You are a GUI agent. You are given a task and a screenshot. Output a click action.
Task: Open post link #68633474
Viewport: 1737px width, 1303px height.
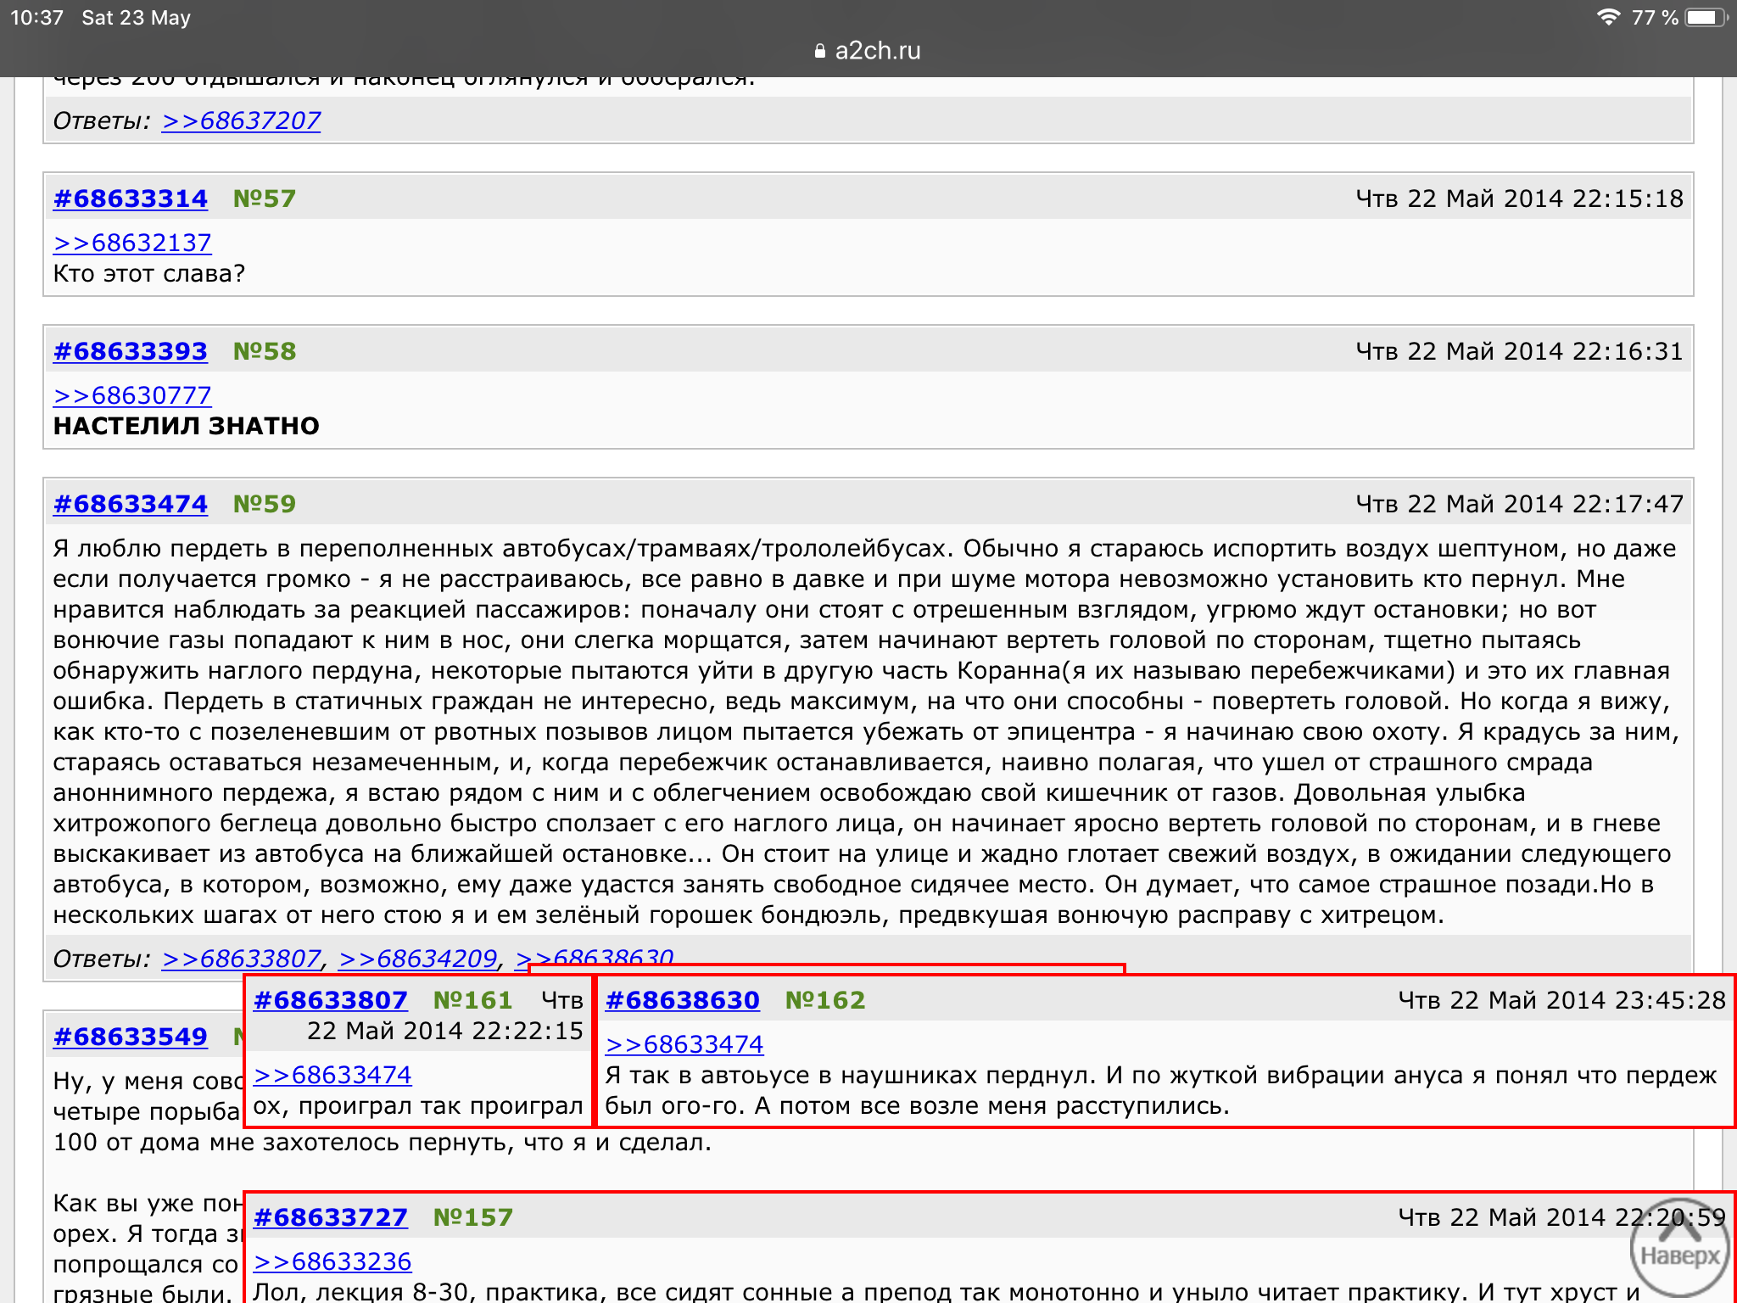[131, 504]
